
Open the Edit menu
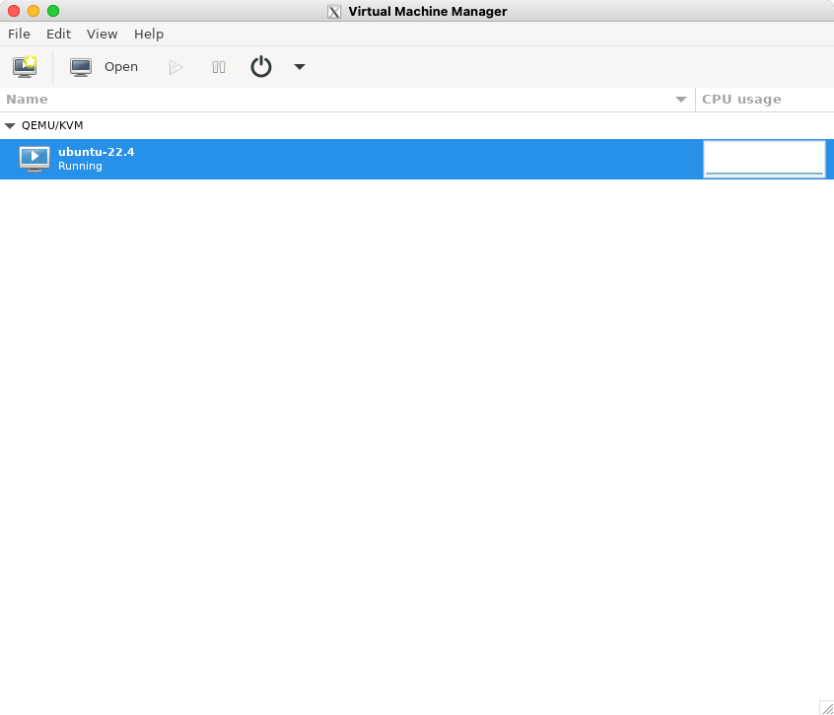58,34
